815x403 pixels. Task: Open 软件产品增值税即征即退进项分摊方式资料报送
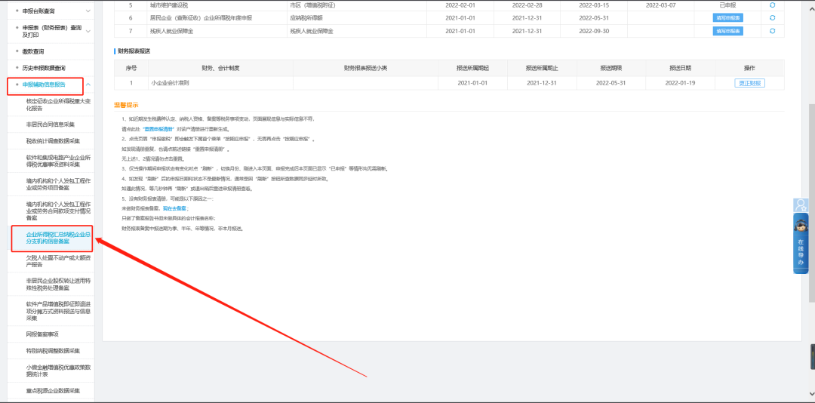(x=58, y=311)
